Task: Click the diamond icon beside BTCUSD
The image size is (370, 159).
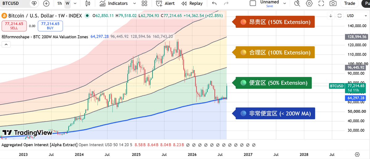Action: 35,3
